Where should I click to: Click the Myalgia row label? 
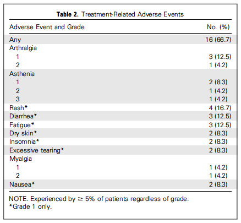click(x=20, y=159)
